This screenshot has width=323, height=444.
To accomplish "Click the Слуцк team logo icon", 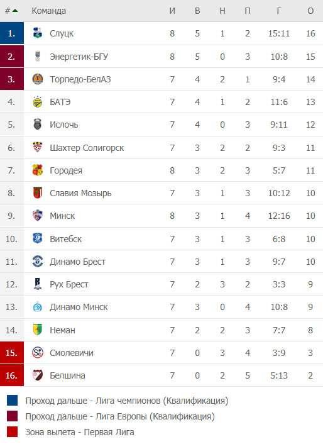I will coord(37,33).
